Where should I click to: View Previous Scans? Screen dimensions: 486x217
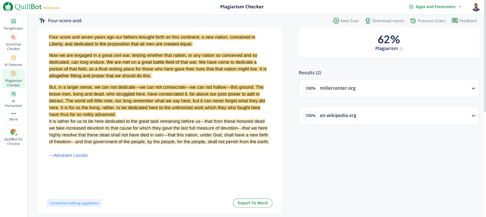click(428, 21)
